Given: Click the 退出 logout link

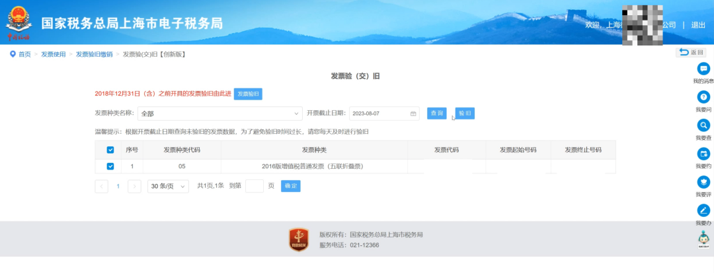Looking at the screenshot, I should [698, 25].
